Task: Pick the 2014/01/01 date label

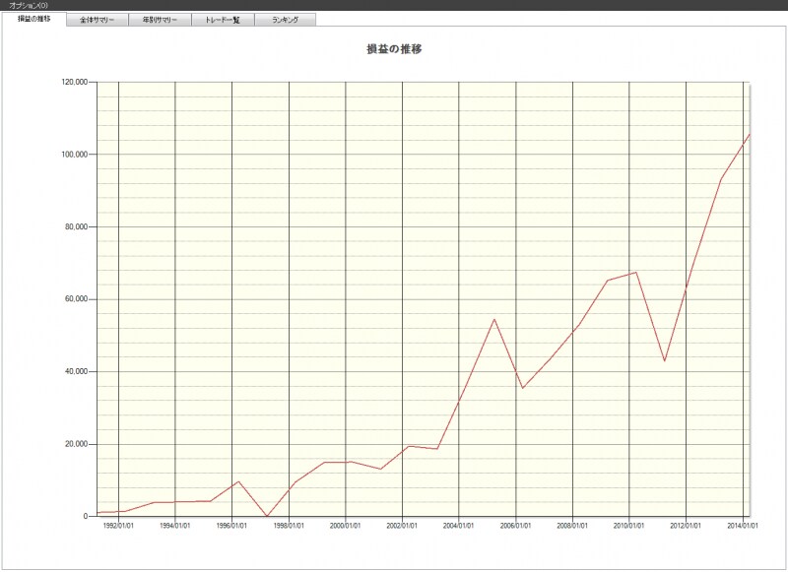Action: point(741,526)
